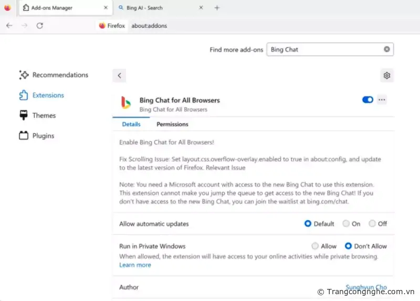
Task: Click the Recommendations sparkle icon in sidebar
Action: [24, 75]
